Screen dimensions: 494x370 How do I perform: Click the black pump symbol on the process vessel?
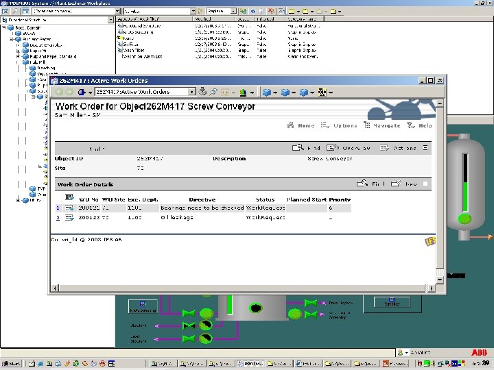coord(255,308)
